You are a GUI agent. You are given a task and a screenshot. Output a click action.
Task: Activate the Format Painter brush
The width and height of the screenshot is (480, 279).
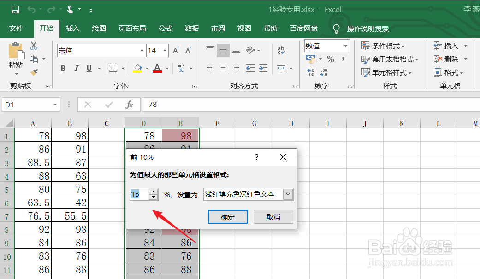coord(34,72)
